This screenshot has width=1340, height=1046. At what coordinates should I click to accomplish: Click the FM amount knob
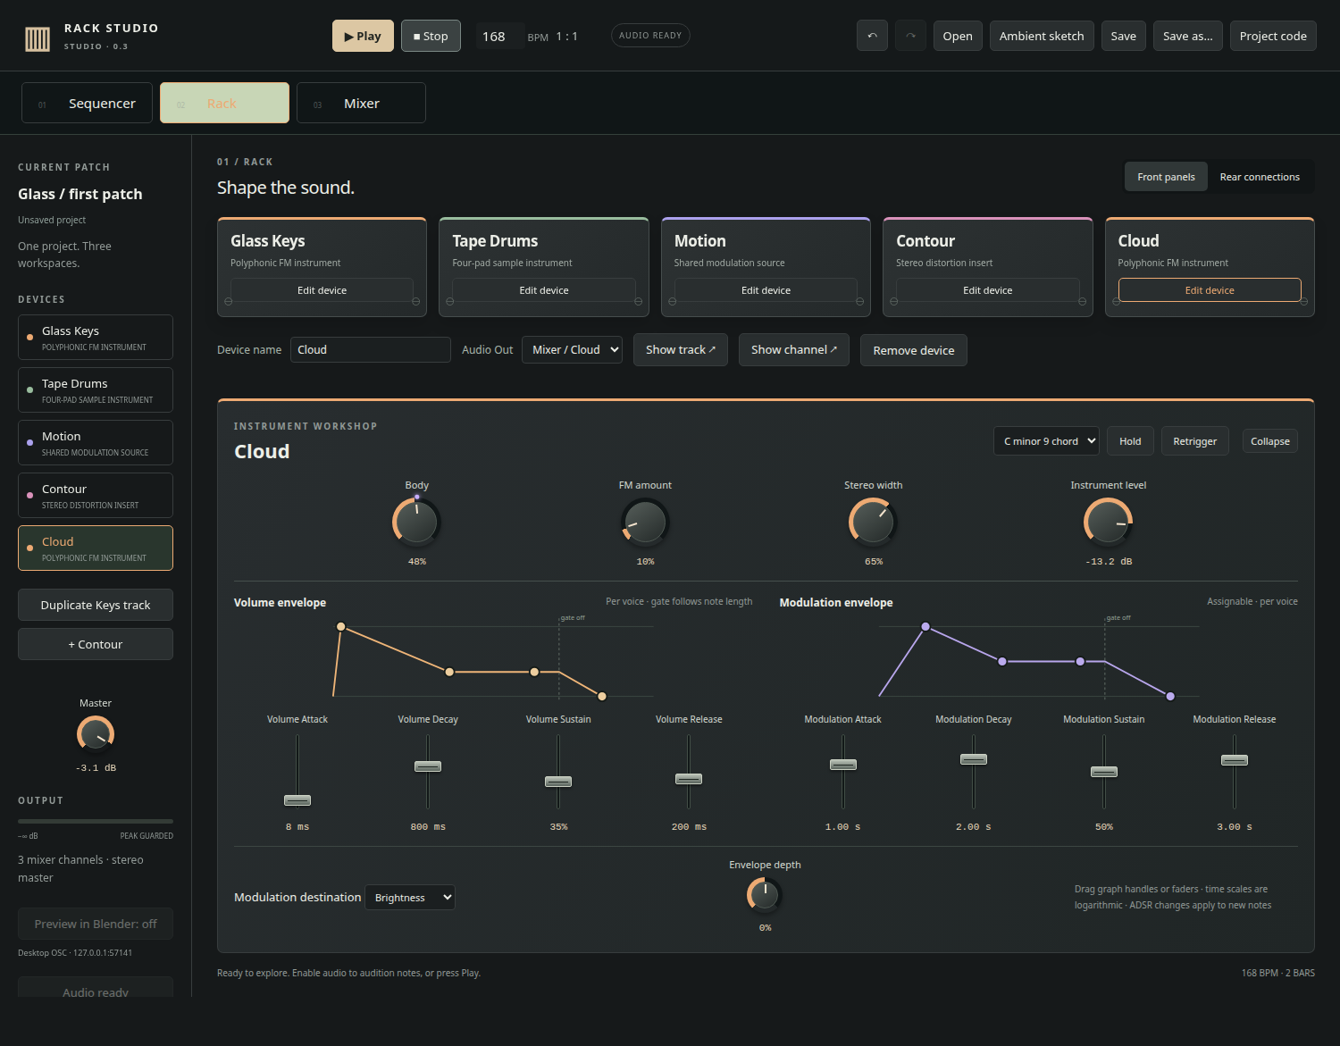pyautogui.click(x=645, y=522)
